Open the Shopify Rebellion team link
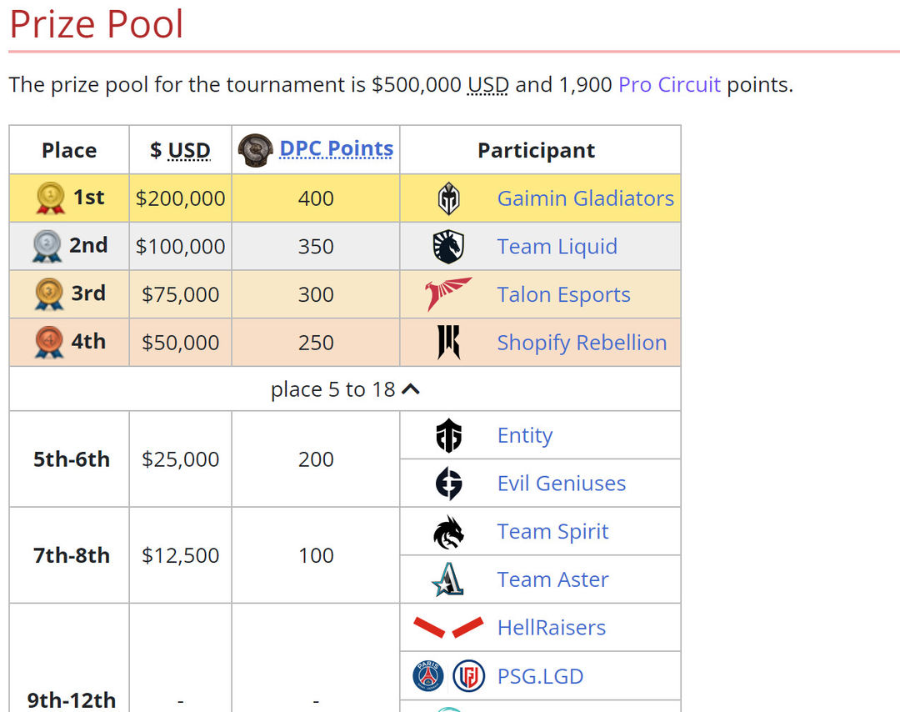The width and height of the screenshot is (900, 712). pyautogui.click(x=582, y=343)
